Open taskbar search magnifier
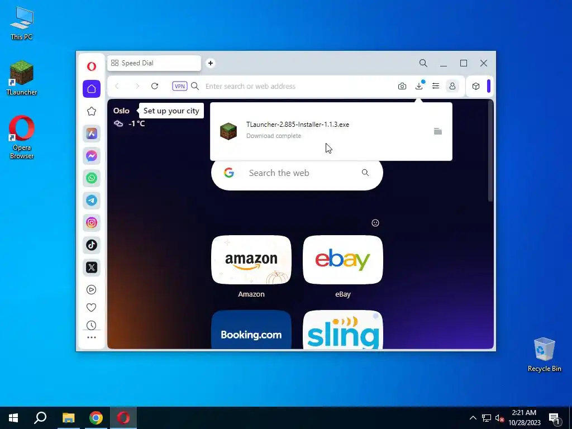This screenshot has height=429, width=572. [x=40, y=418]
